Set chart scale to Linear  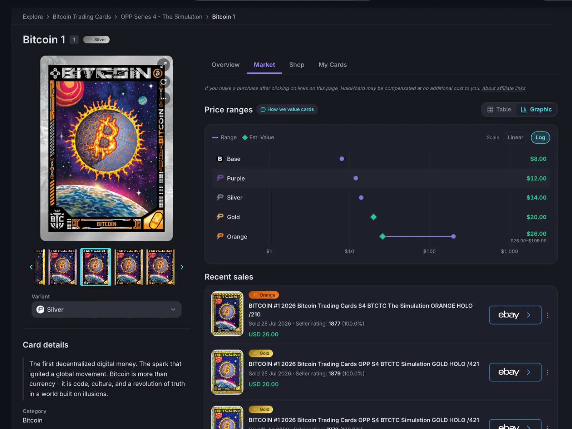tap(515, 137)
